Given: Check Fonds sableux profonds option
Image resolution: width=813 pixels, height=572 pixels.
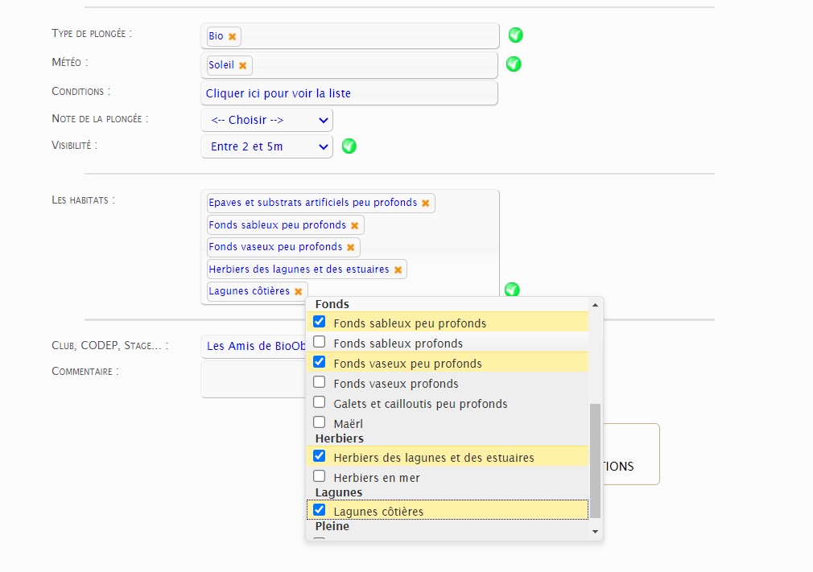Looking at the screenshot, I should (320, 342).
